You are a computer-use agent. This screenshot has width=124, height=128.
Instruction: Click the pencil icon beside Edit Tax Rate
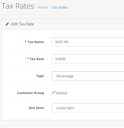click(x=7, y=24)
